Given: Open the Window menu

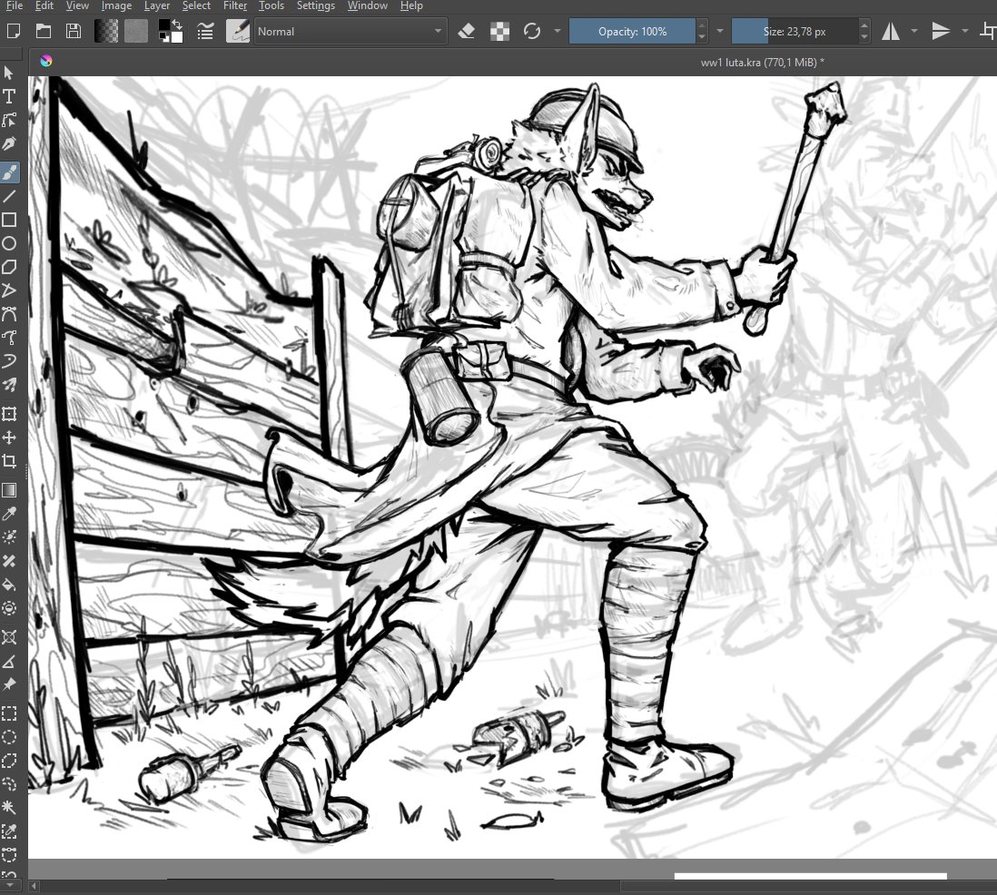Looking at the screenshot, I should 367,5.
